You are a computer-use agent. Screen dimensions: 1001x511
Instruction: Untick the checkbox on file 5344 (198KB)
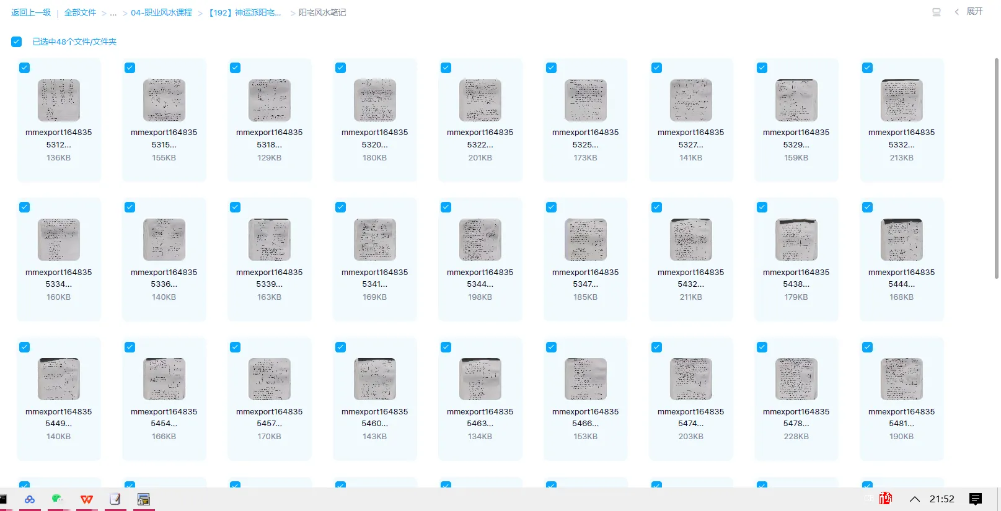(x=446, y=207)
